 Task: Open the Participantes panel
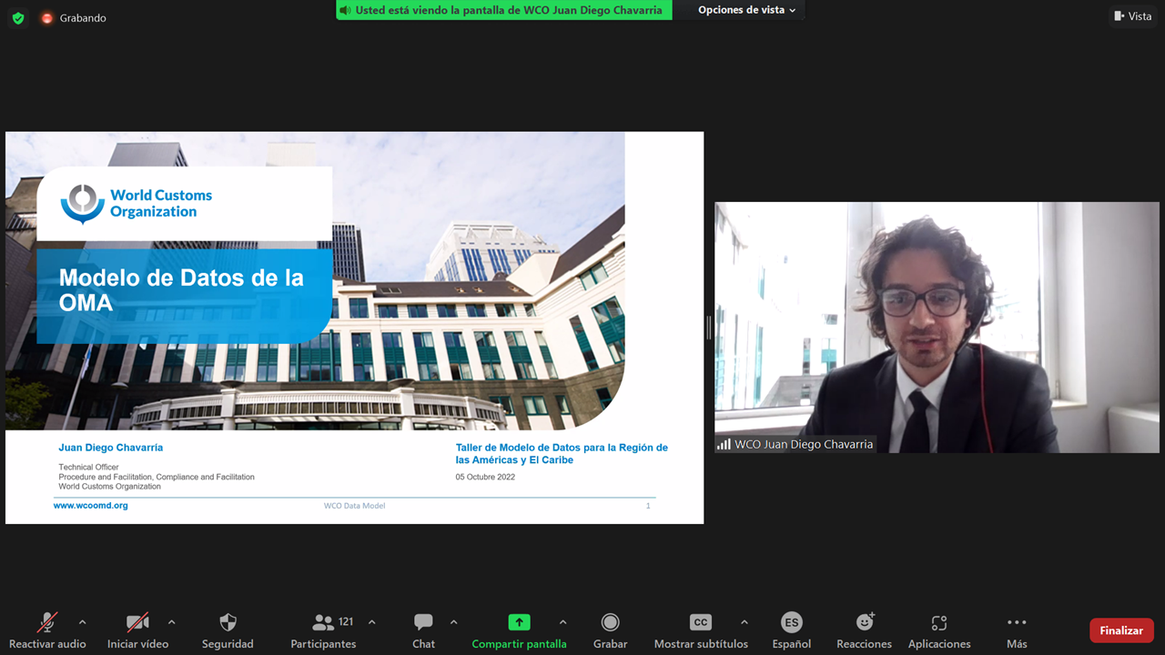(323, 630)
